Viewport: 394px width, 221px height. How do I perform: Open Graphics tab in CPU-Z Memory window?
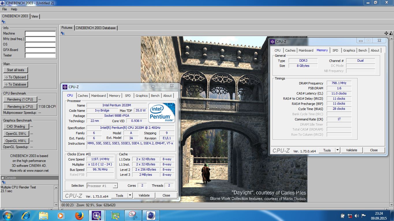349,50
